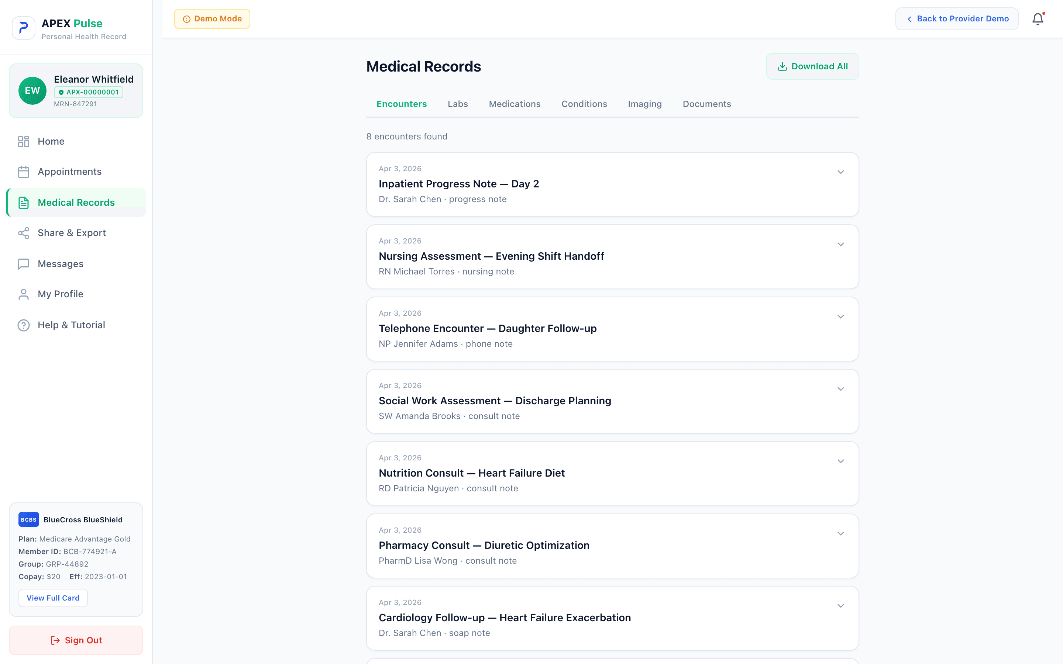Click Back to Provider Demo
The height and width of the screenshot is (664, 1063).
957,19
